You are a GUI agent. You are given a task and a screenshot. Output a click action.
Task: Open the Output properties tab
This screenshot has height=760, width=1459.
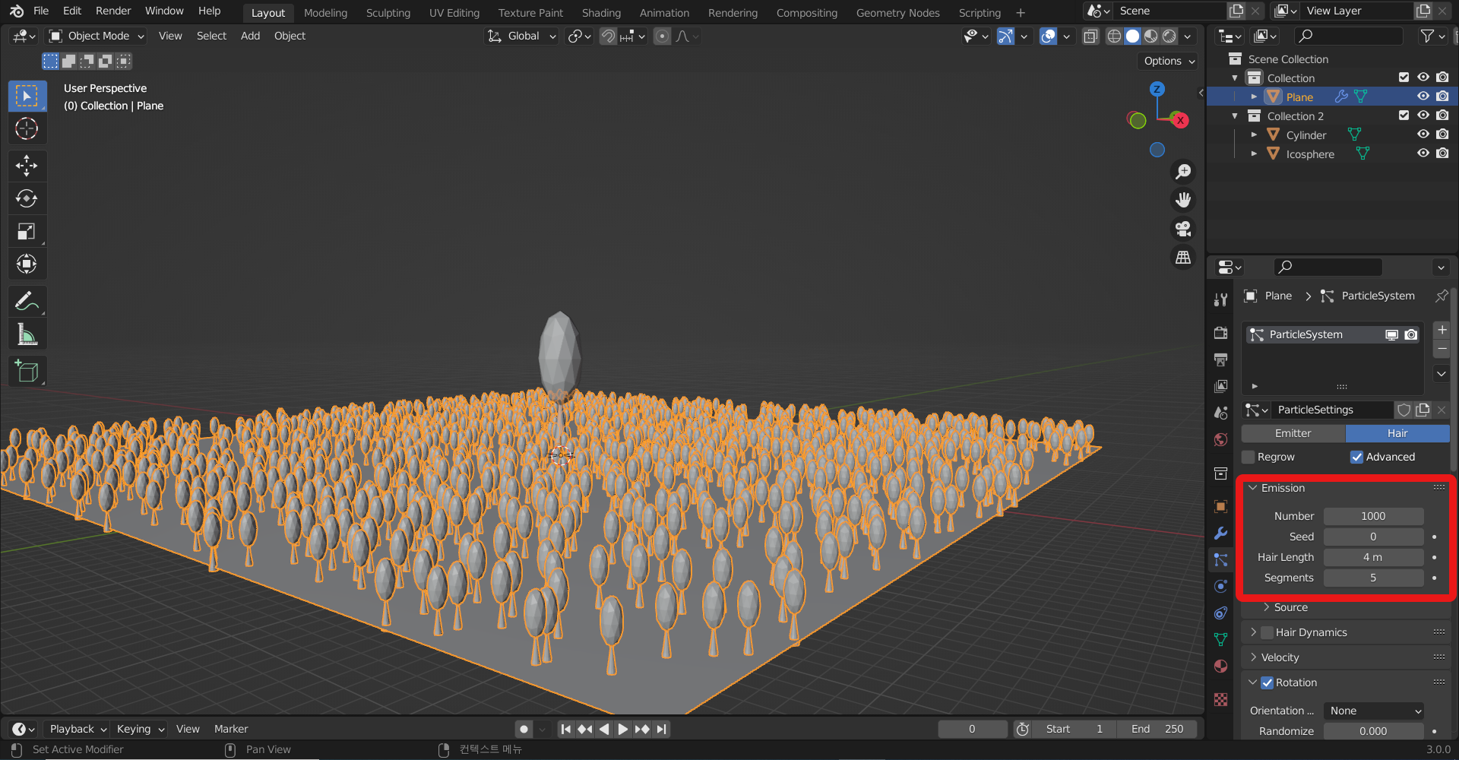(1220, 359)
